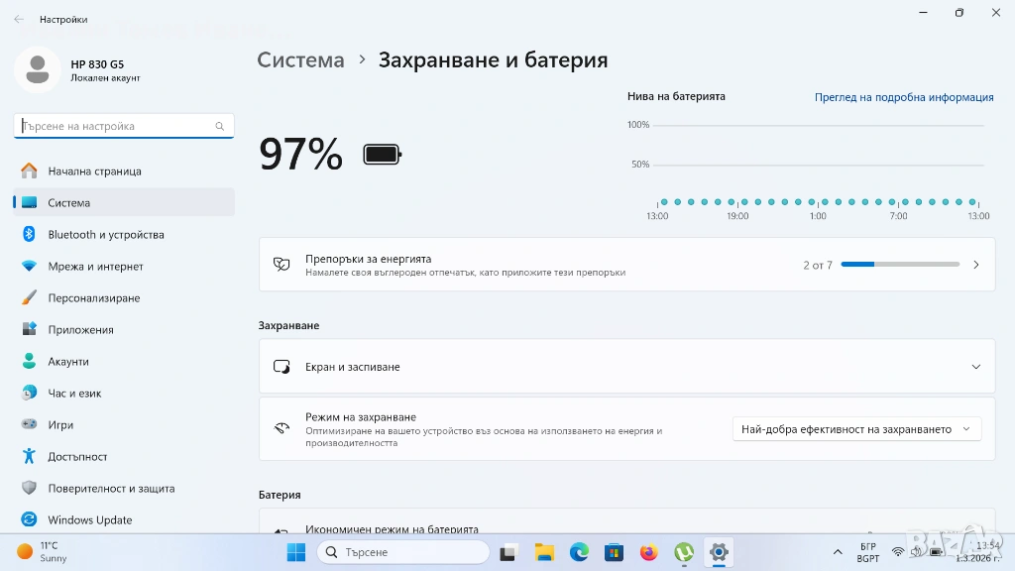Click the Система breadcrumb link
The image size is (1015, 571).
[300, 59]
